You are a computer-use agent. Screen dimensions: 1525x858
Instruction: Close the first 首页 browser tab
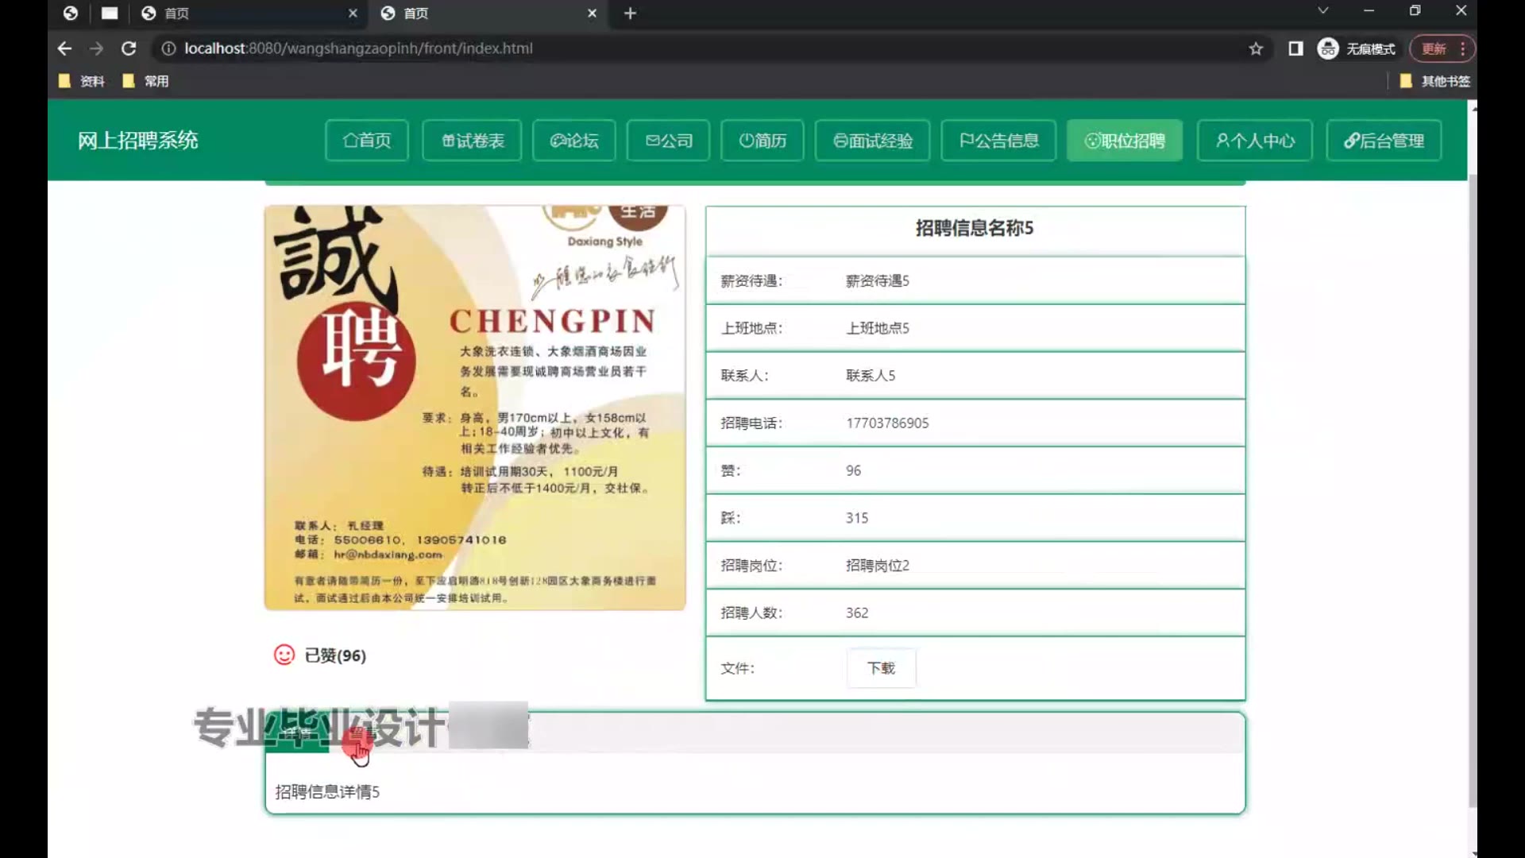pyautogui.click(x=353, y=14)
